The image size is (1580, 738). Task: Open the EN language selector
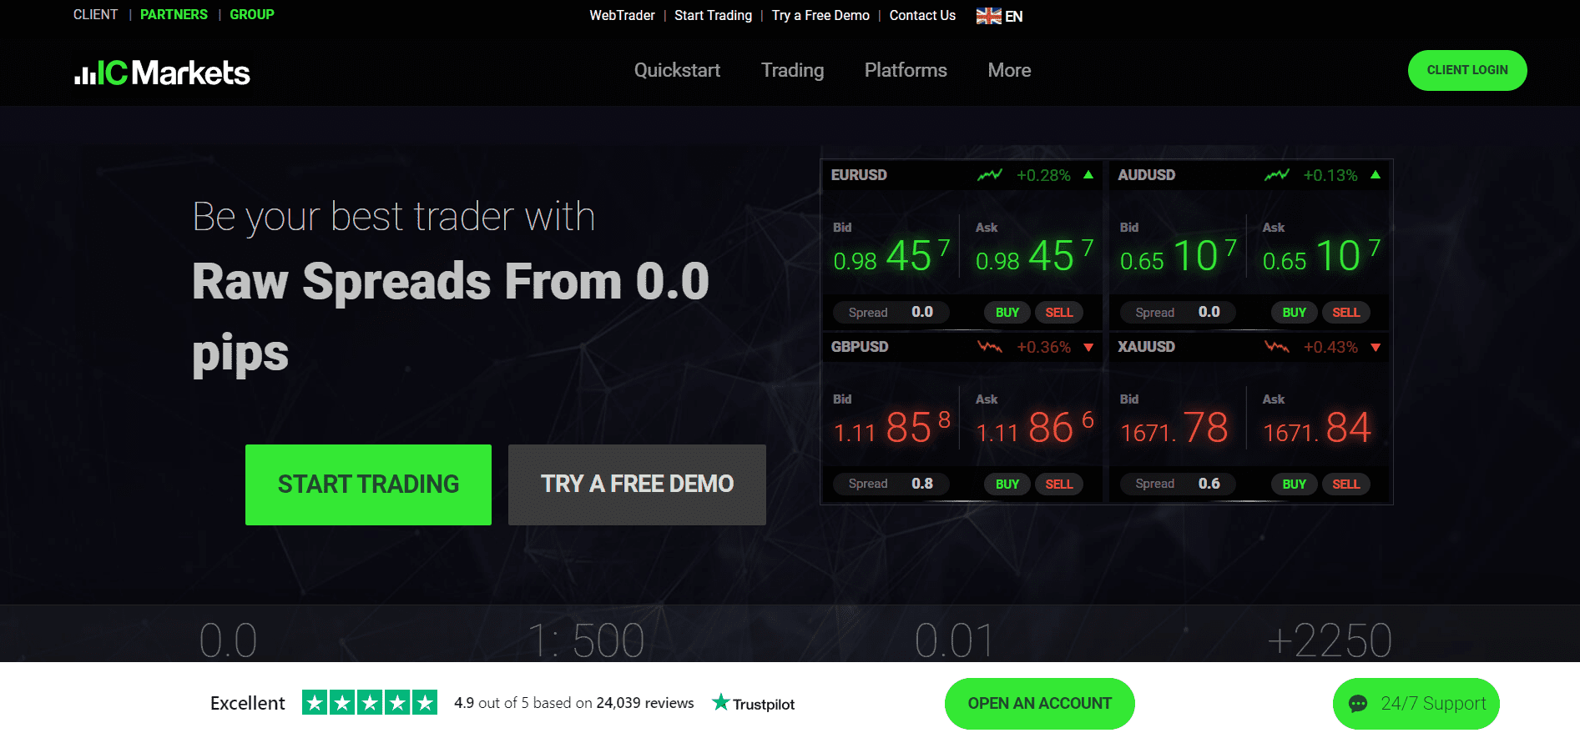coord(1000,16)
